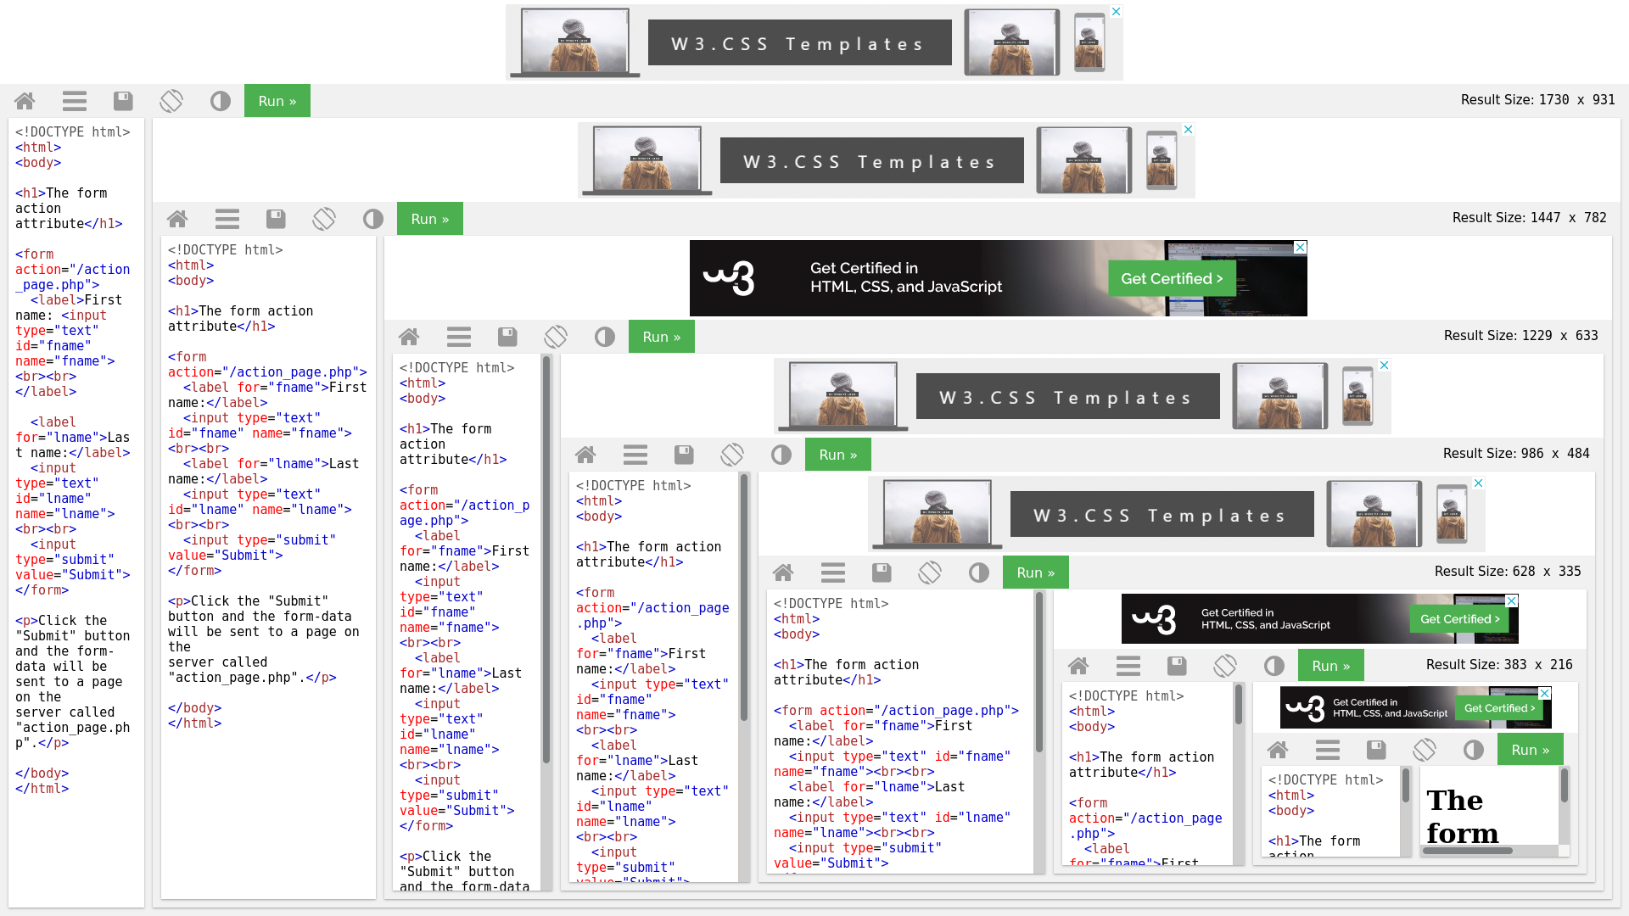Click Get Certified on the ad above the 1229 x 633 toolbar

[x=1172, y=279]
